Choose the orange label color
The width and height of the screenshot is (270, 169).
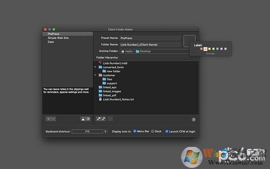pyautogui.click(x=205, y=49)
